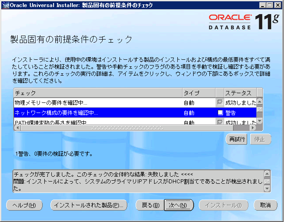The height and width of the screenshot is (222, 284).
Task: Open ヘルプ(H) help
Action: tap(24, 205)
